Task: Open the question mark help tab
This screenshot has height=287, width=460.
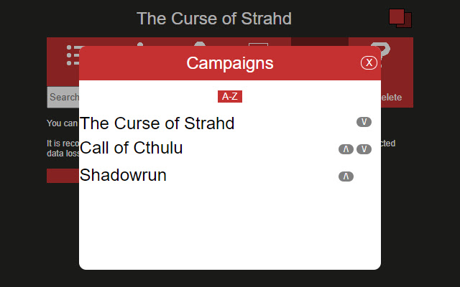Action: [x=382, y=44]
